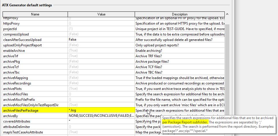Select the archiveMiscFiles setting name

click(35, 94)
